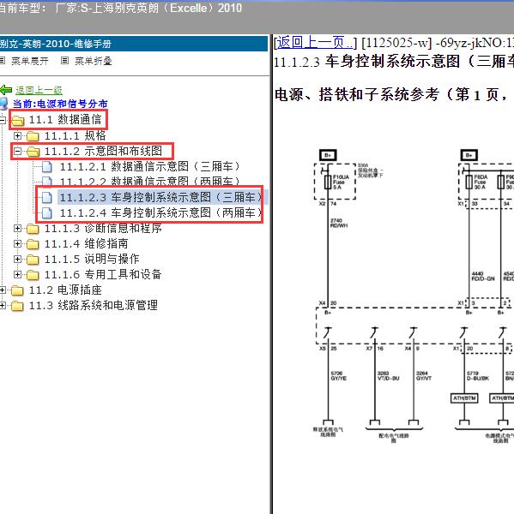This screenshot has width=514, height=514.
Task: Open 11.1.2.1 数据通信示意图（三厢车）
Action: pos(150,166)
